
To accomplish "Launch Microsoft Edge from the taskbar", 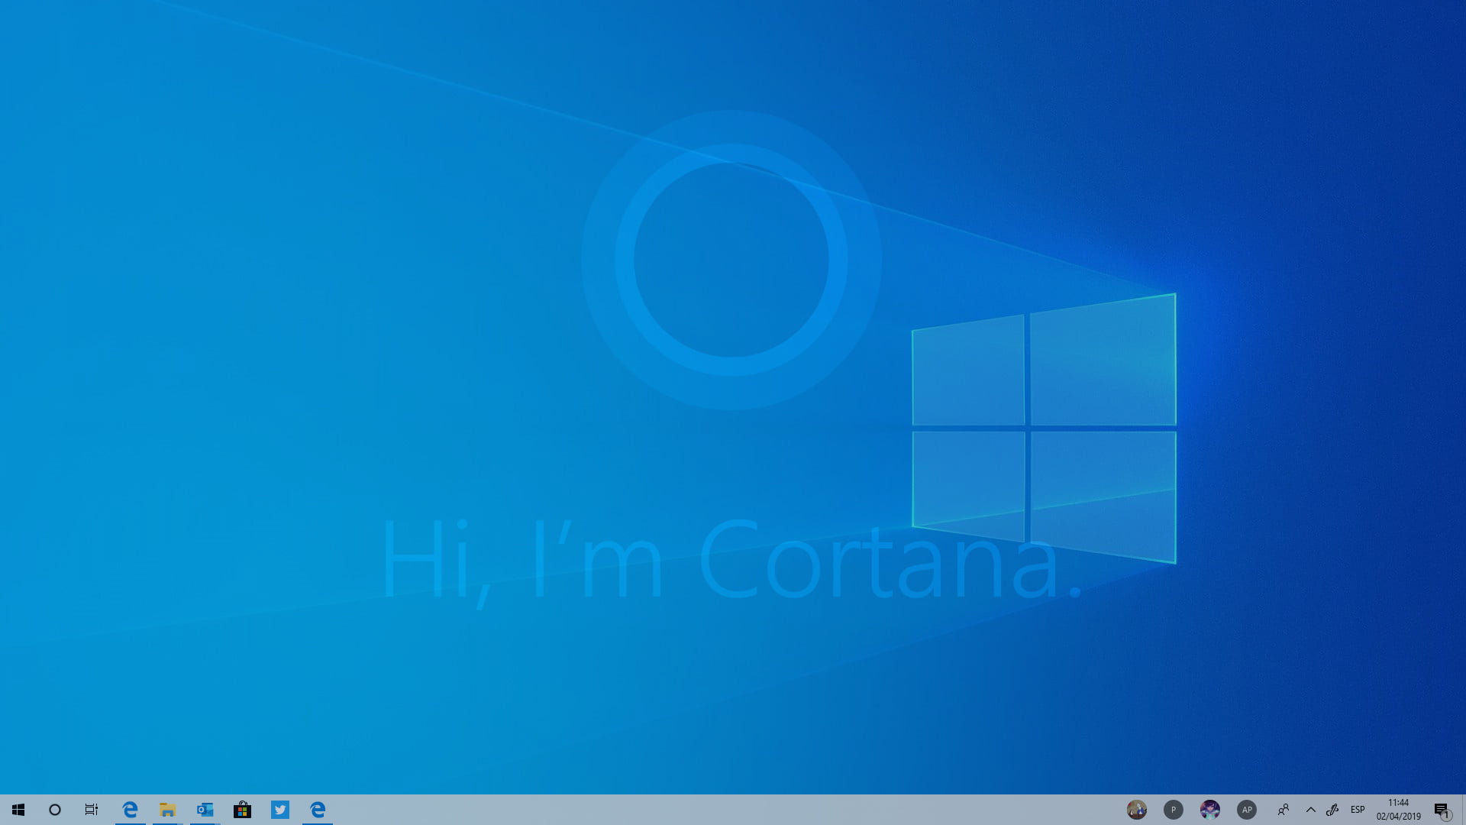I will click(130, 810).
